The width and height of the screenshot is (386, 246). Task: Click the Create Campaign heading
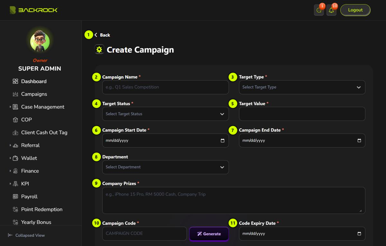click(140, 50)
